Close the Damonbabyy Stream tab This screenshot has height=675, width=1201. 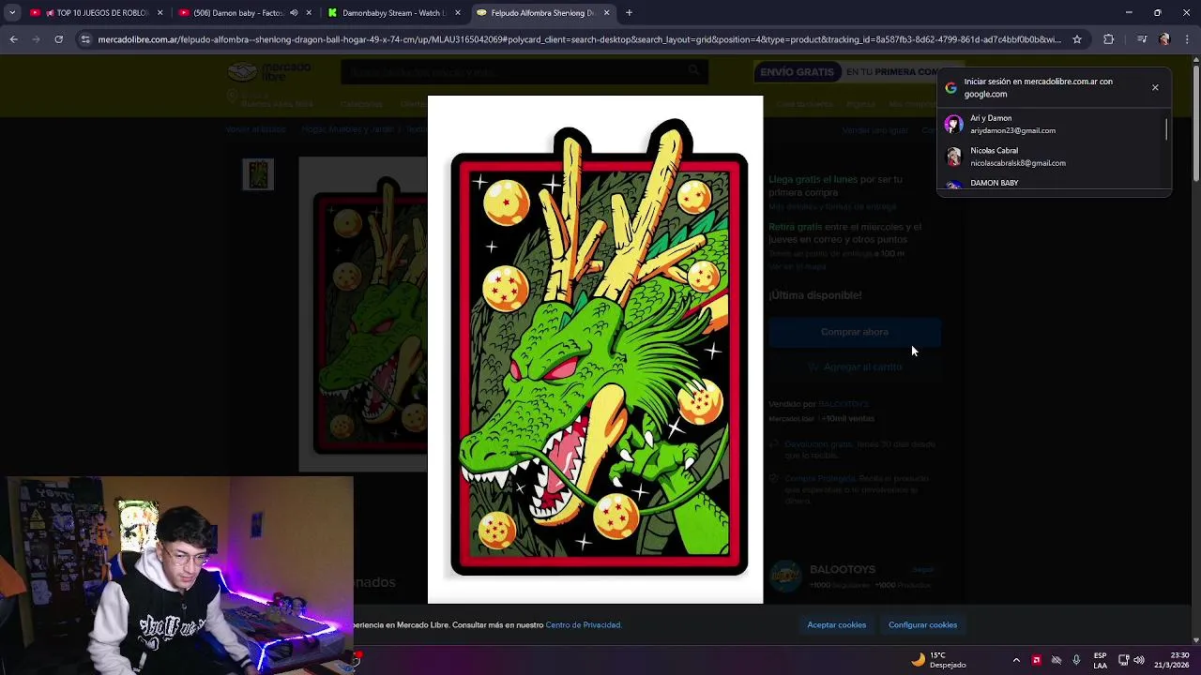click(x=457, y=13)
